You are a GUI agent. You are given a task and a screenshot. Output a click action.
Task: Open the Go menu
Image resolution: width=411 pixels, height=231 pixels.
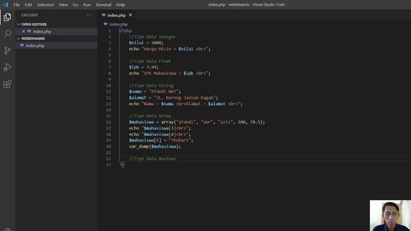coord(75,4)
